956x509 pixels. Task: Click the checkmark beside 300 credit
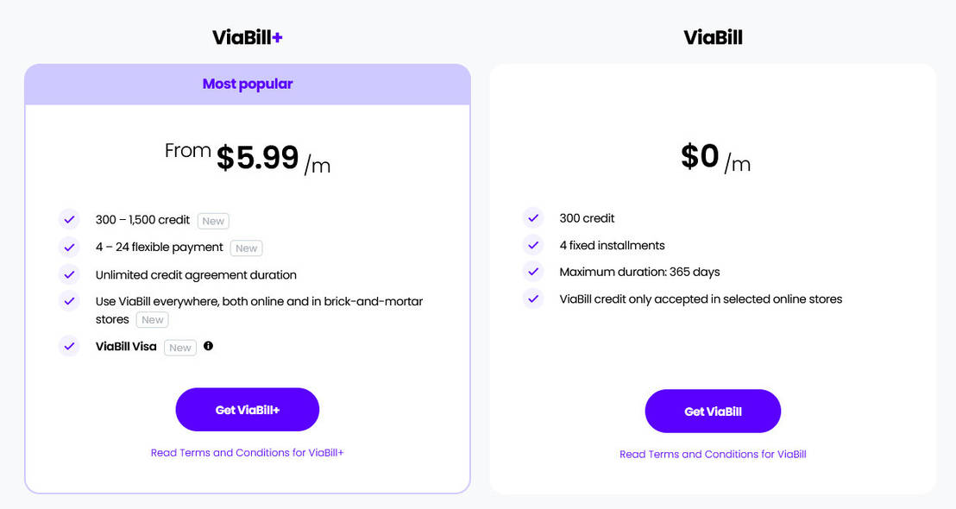pos(533,217)
